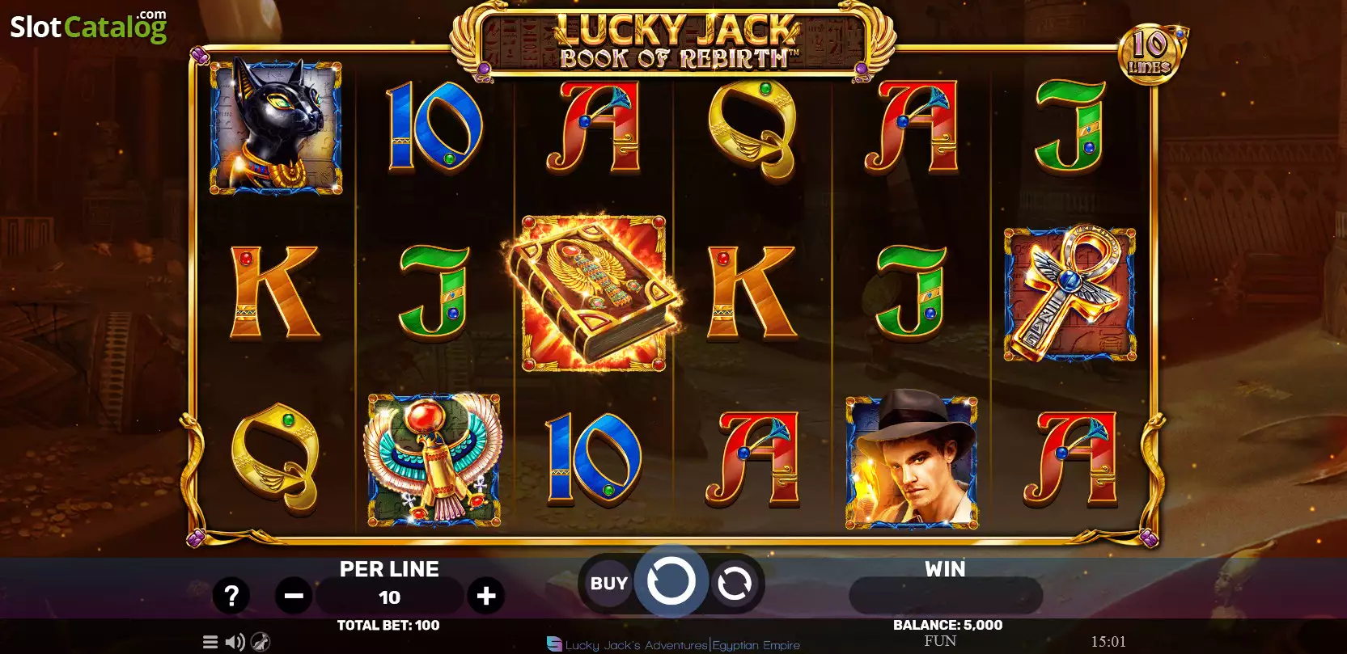
Task: Click the golden ankh symbol
Action: point(1070,293)
